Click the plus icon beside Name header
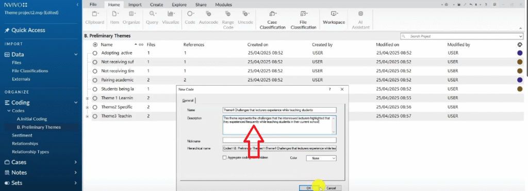This screenshot has height=191, width=528. pos(95,44)
